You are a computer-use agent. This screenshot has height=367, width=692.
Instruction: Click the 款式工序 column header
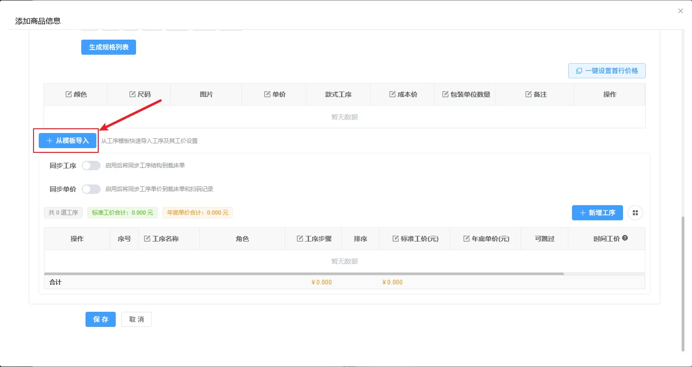pos(338,94)
